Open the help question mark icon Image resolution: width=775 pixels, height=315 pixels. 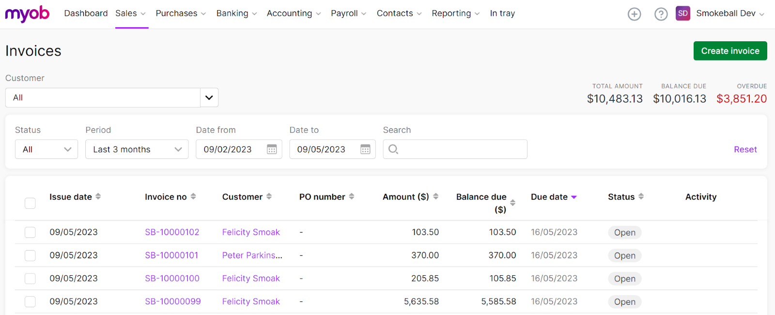(661, 14)
